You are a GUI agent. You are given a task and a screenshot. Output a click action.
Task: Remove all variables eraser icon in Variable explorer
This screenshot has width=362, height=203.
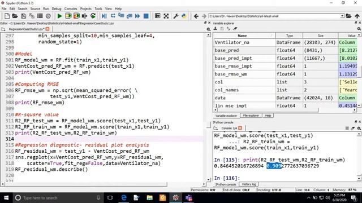point(235,29)
